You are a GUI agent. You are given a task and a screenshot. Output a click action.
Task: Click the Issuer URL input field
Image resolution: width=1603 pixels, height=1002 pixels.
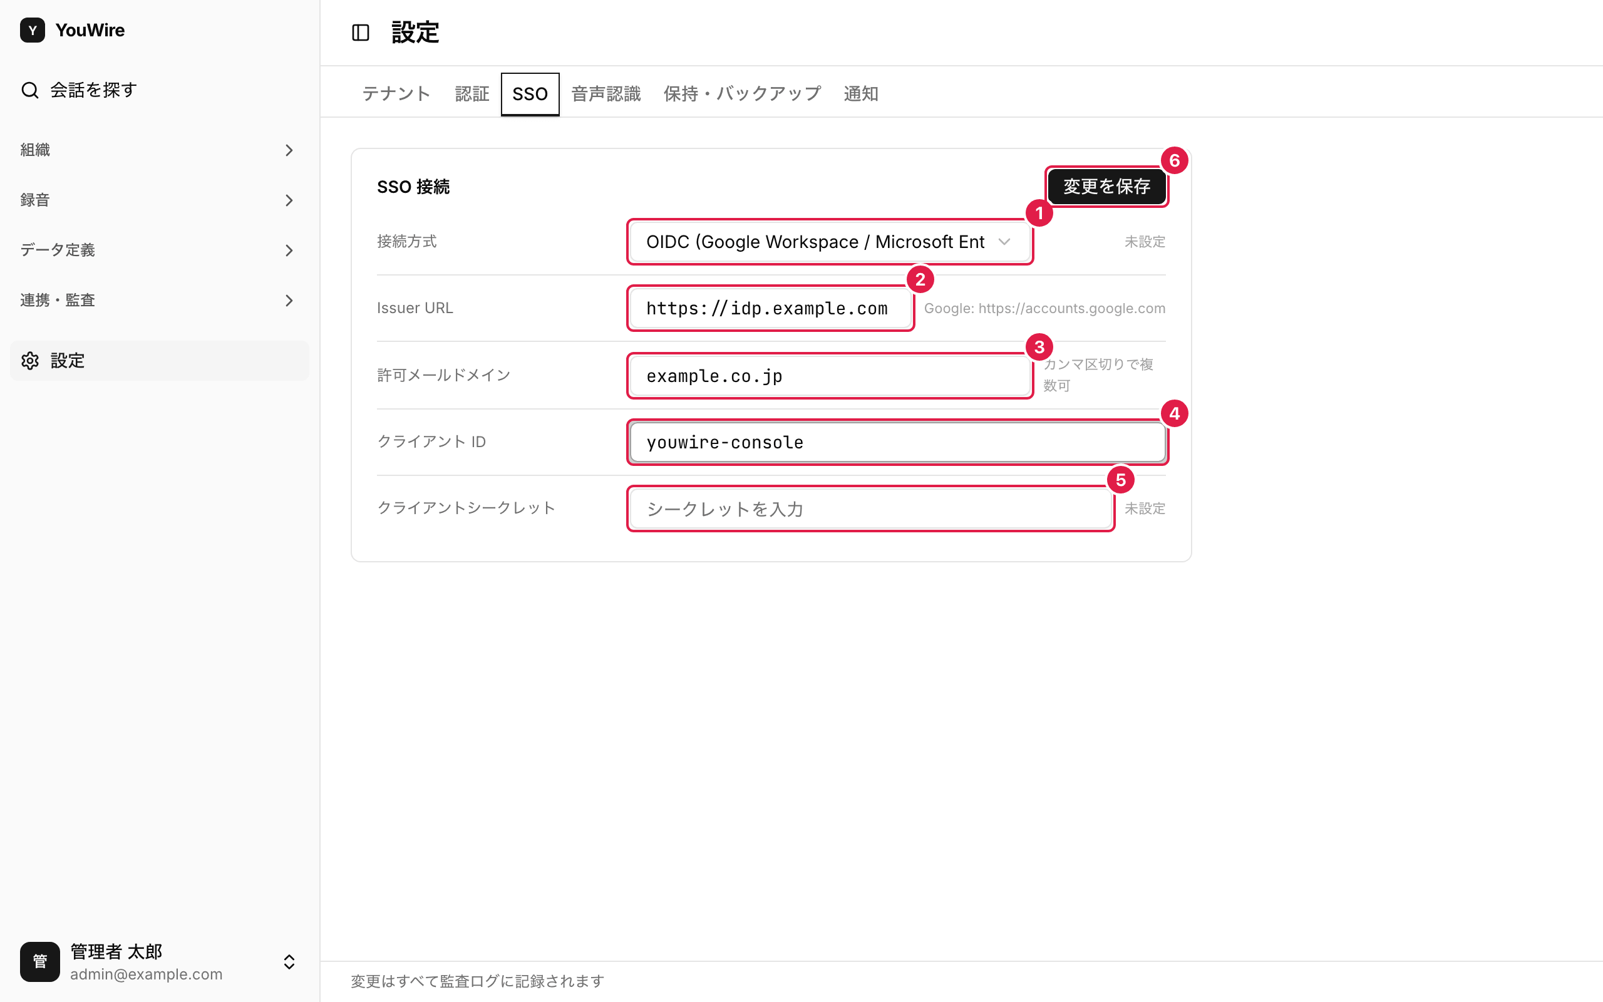point(770,309)
